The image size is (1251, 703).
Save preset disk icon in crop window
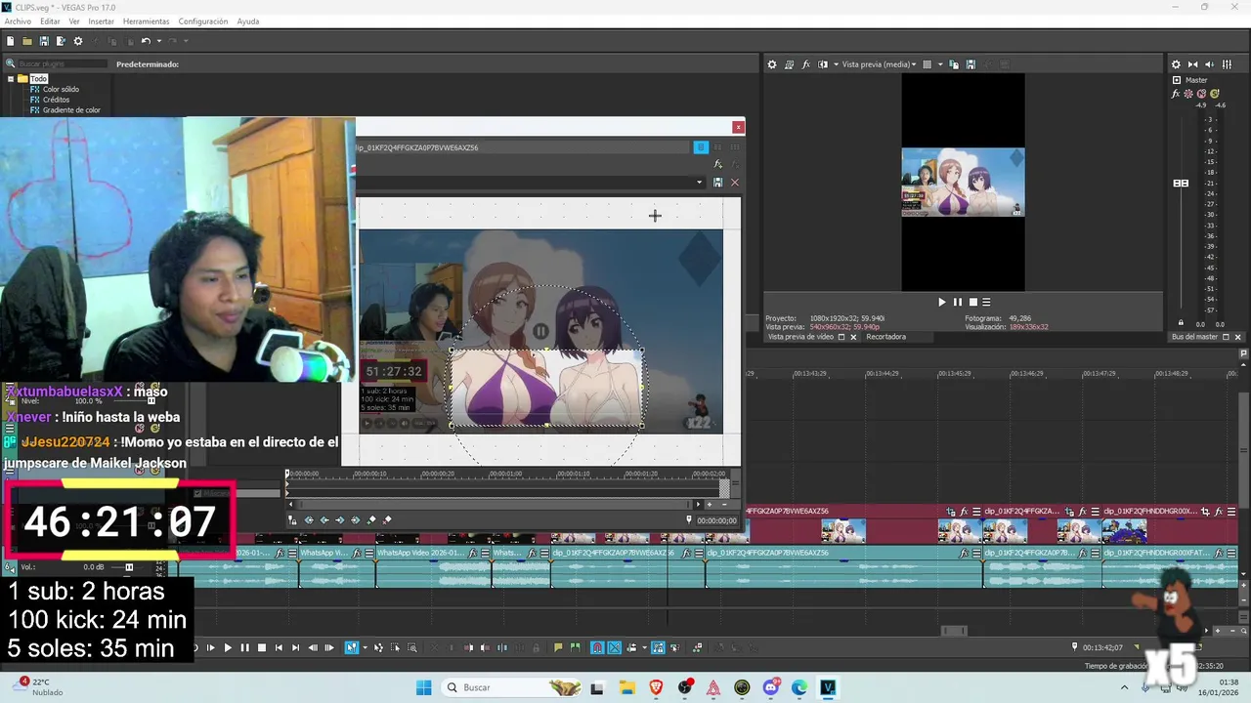click(718, 183)
